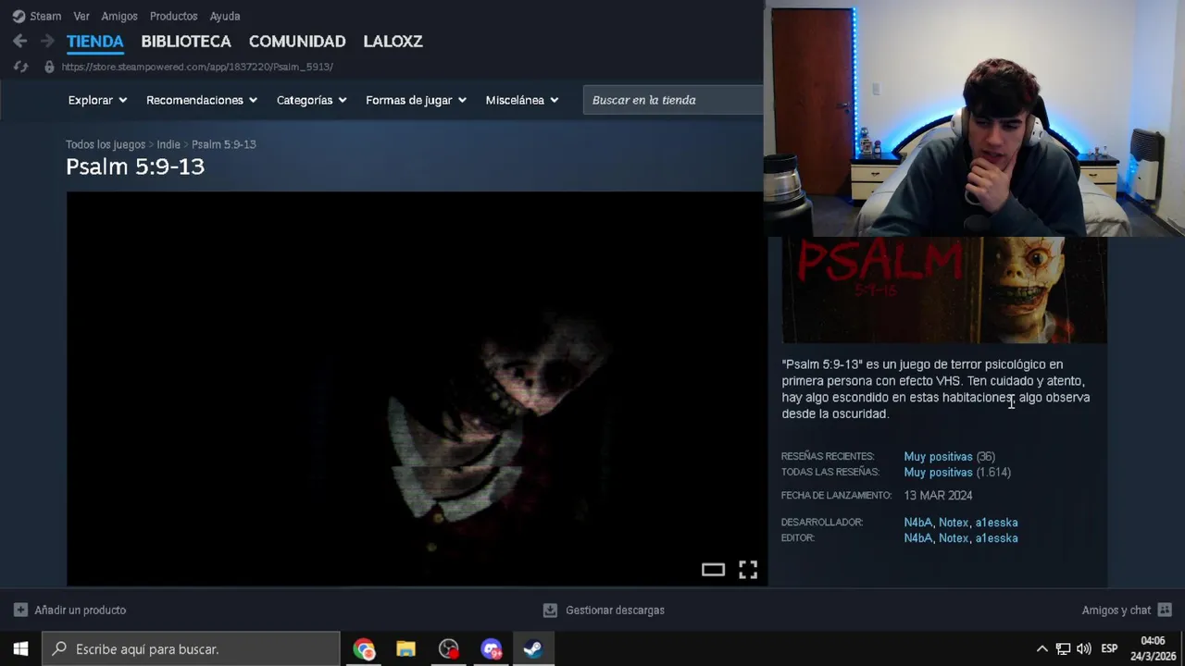Image resolution: width=1185 pixels, height=666 pixels.
Task: Open File Explorer from the taskbar
Action: (405, 649)
